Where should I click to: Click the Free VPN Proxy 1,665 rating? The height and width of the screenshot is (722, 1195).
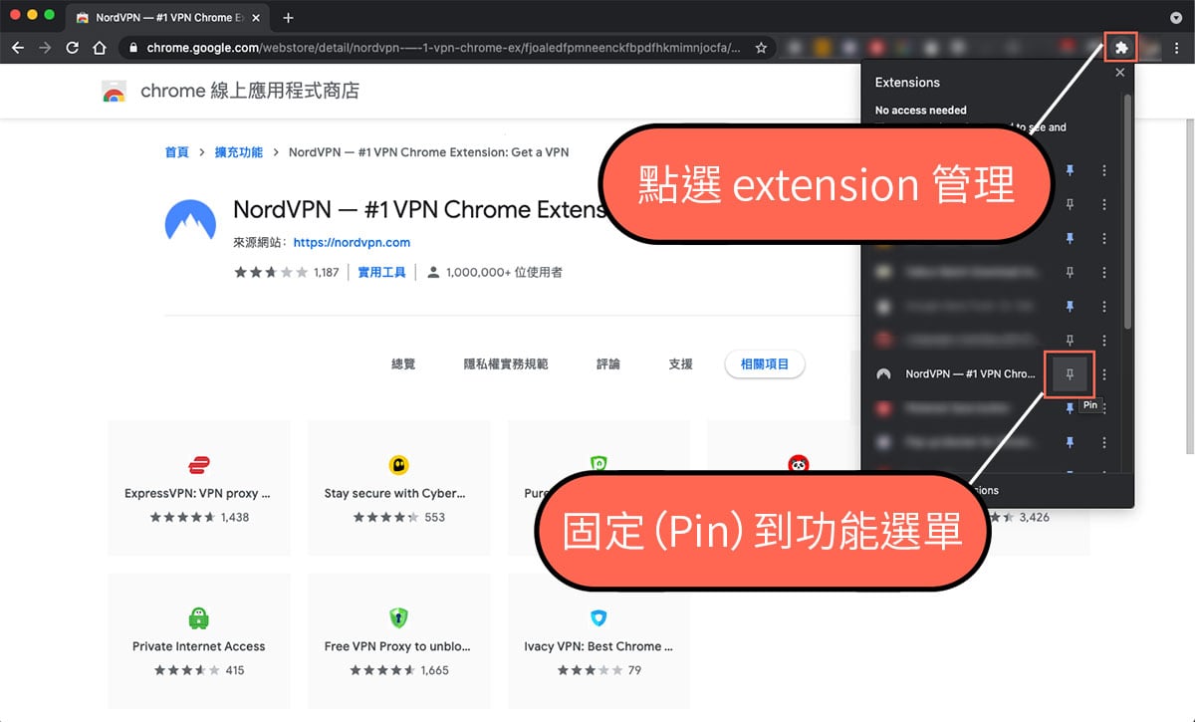pos(435,670)
